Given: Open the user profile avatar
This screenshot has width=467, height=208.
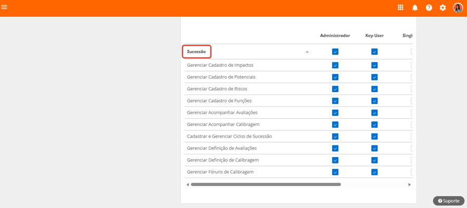Looking at the screenshot, I should (458, 8).
